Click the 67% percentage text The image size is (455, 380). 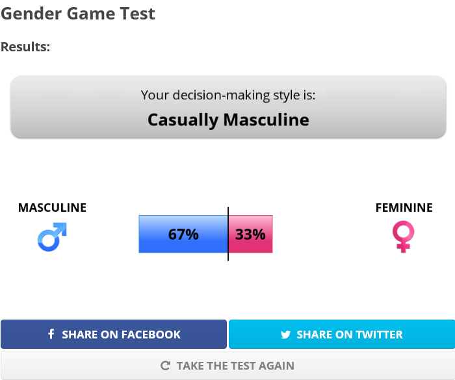point(183,234)
